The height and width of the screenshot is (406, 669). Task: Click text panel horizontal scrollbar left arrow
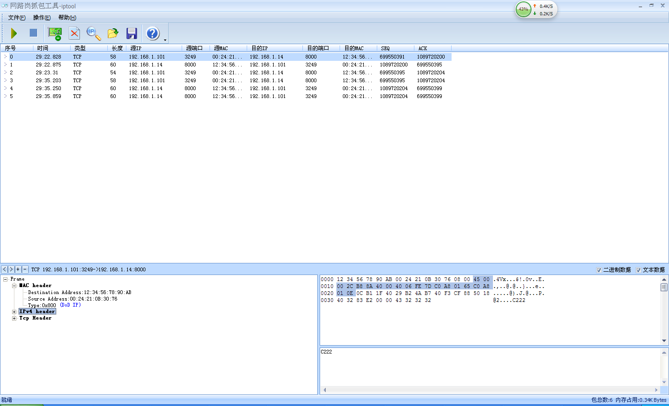pos(324,390)
